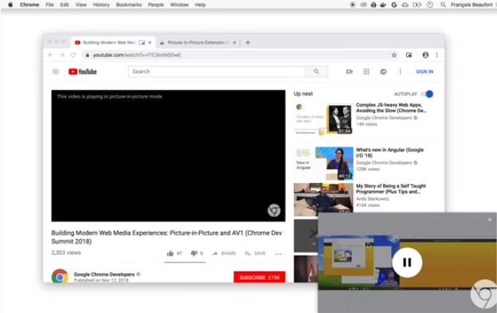497x313 pixels.
Task: Open the Window menu
Action: [x=179, y=5]
